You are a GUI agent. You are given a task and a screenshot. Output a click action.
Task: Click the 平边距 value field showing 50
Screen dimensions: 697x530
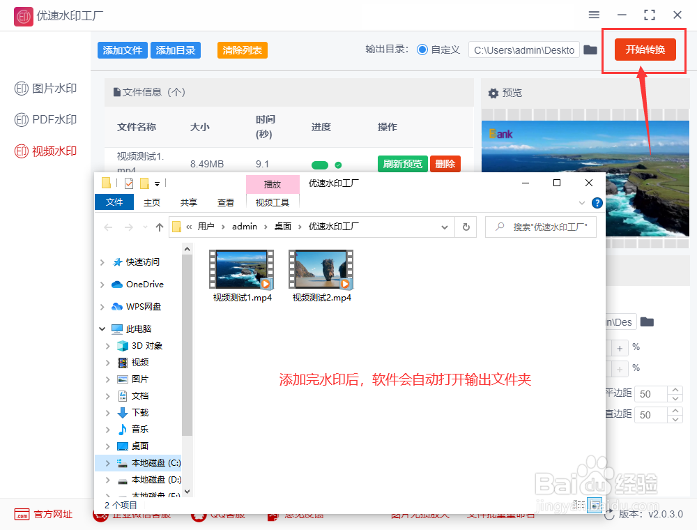(x=651, y=394)
